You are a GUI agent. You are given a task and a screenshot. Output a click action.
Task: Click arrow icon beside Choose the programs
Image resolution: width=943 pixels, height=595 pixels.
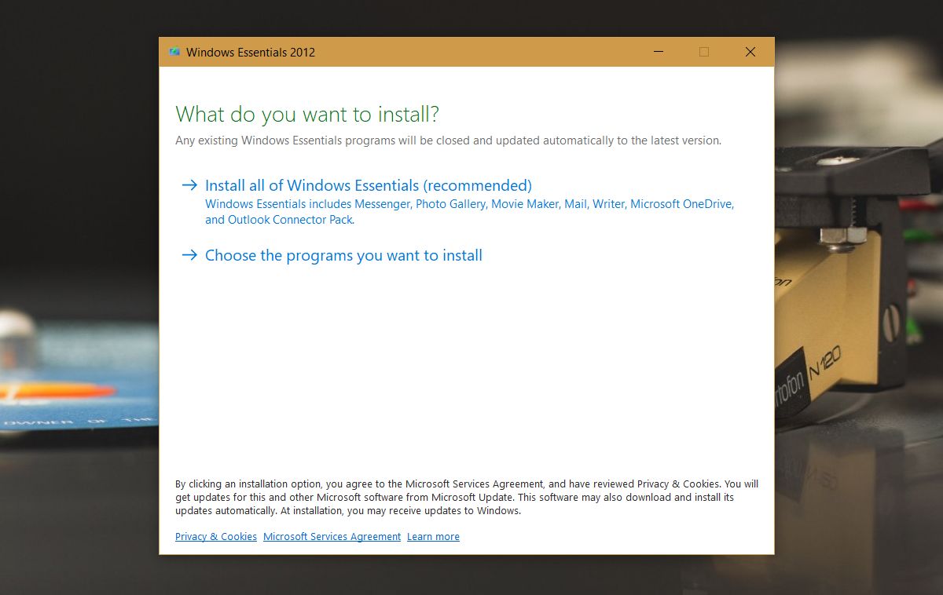(189, 254)
